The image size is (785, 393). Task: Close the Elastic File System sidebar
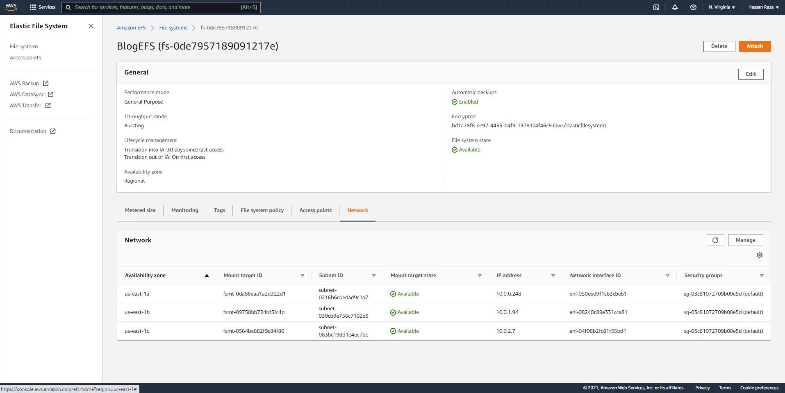(91, 26)
